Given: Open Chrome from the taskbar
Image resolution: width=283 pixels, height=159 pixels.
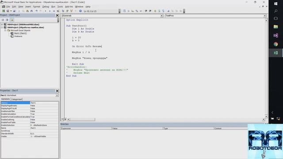Looking at the screenshot, I should (276, 44).
